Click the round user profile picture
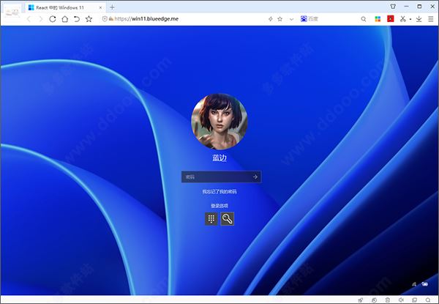 219,122
